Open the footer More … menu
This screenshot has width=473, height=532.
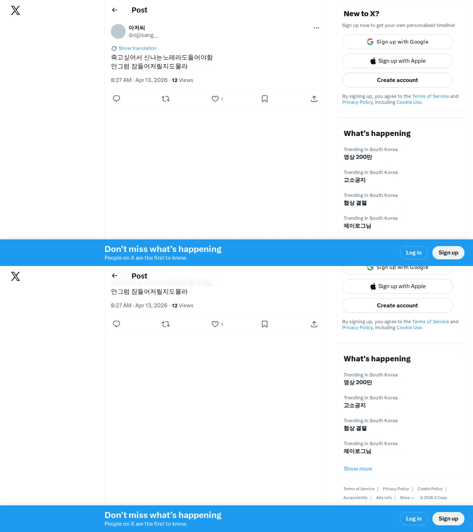407,498
